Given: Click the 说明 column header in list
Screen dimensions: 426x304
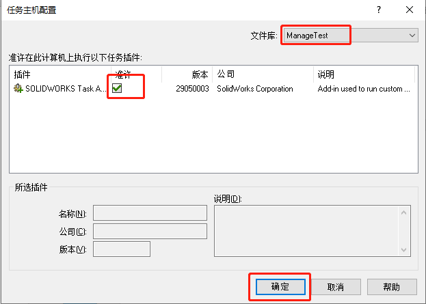Looking at the screenshot, I should click(362, 74).
